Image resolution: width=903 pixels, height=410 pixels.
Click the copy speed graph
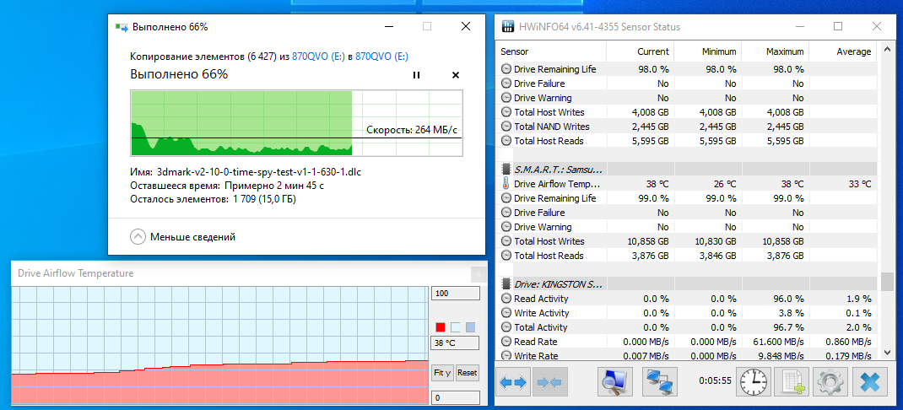pos(296,122)
